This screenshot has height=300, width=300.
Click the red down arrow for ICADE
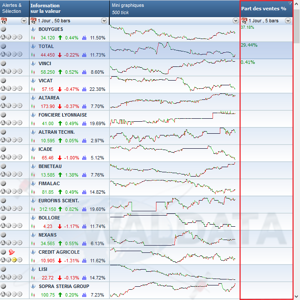(x=60, y=158)
